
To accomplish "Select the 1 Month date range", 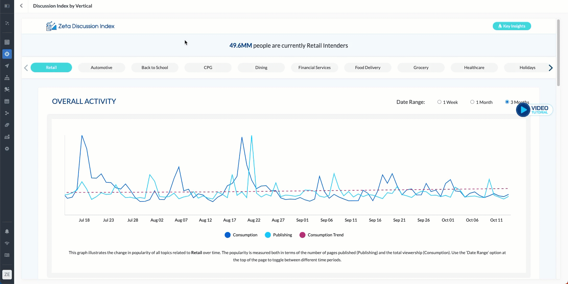I will pyautogui.click(x=472, y=102).
